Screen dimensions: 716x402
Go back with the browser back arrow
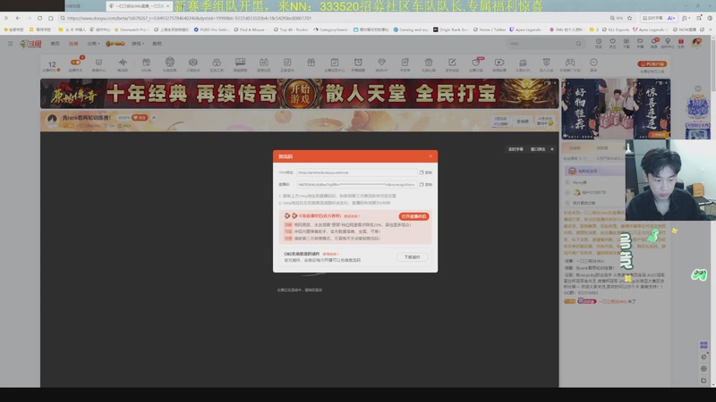(18, 18)
